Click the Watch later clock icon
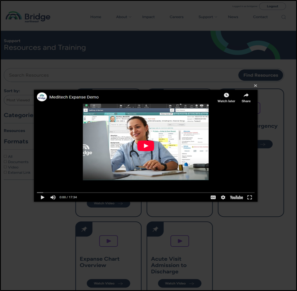297x291 pixels. tap(226, 95)
